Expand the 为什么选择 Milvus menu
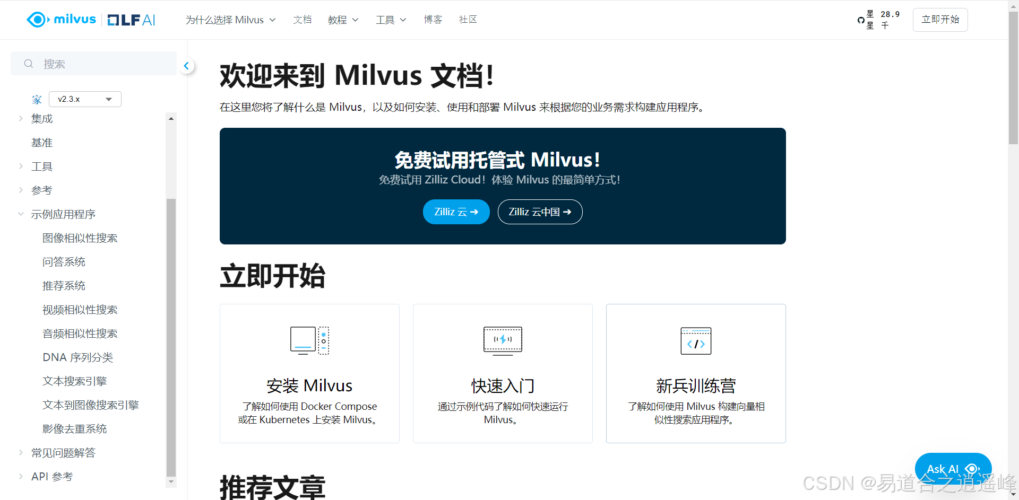1019x500 pixels. coord(230,20)
